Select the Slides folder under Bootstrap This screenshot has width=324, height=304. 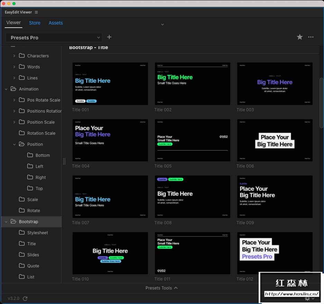(33, 255)
